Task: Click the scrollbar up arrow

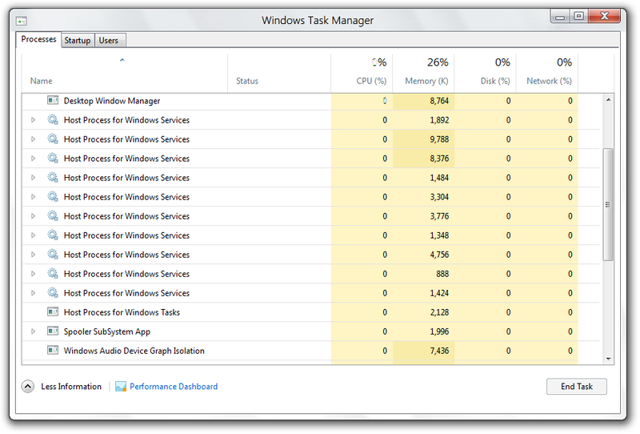Action: click(608, 100)
